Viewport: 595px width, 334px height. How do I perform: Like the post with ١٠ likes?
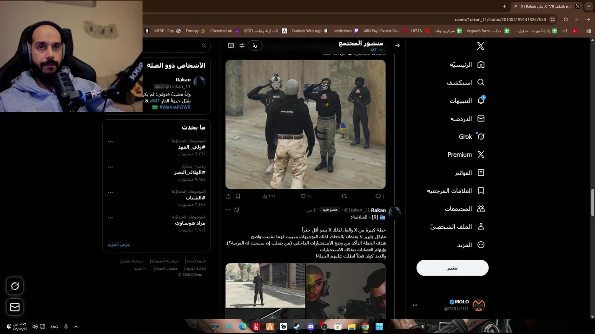(306, 196)
